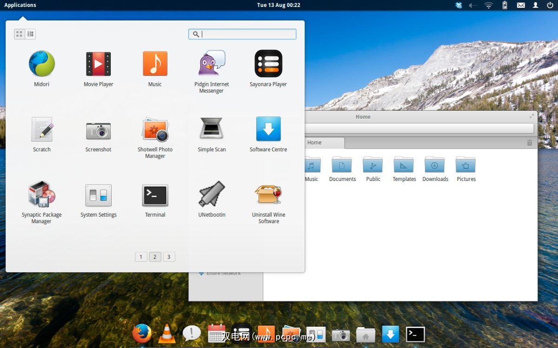The image size is (558, 348).
Task: Go to launcher page 1
Action: [x=141, y=257]
